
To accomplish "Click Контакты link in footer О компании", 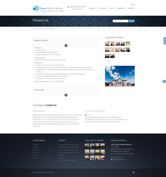I will click(x=36, y=157).
